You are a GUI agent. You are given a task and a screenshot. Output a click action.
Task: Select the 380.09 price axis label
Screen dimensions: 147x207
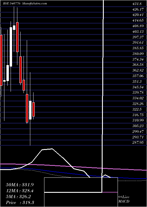pyautogui.click(x=138, y=54)
